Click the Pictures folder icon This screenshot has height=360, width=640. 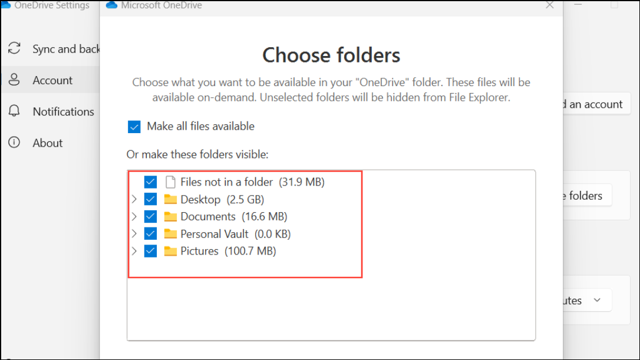pyautogui.click(x=169, y=250)
